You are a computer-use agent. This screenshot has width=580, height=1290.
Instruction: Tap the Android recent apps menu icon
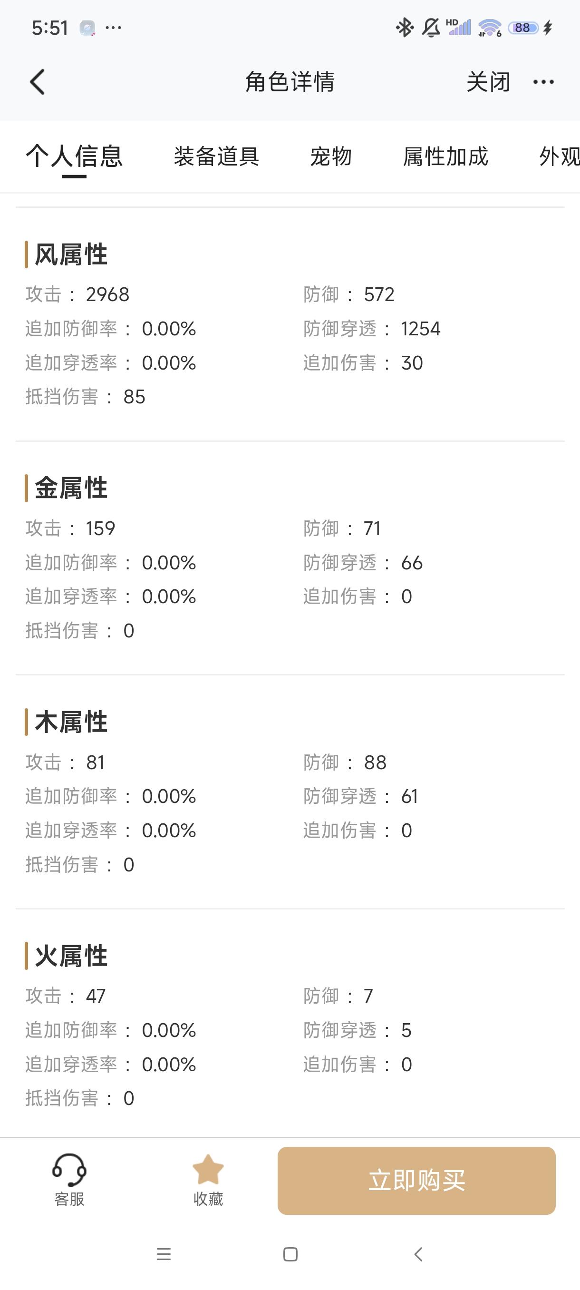point(164,1254)
